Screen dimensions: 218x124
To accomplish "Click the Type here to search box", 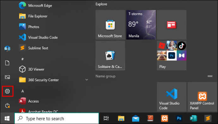I will point(57,118).
